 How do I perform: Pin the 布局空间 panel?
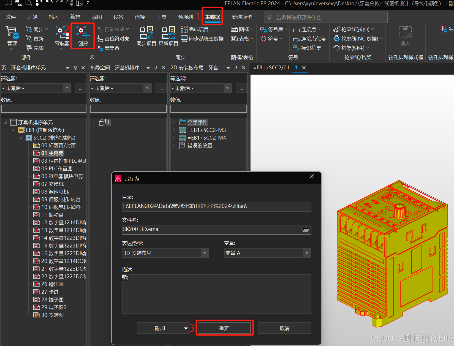click(156, 68)
